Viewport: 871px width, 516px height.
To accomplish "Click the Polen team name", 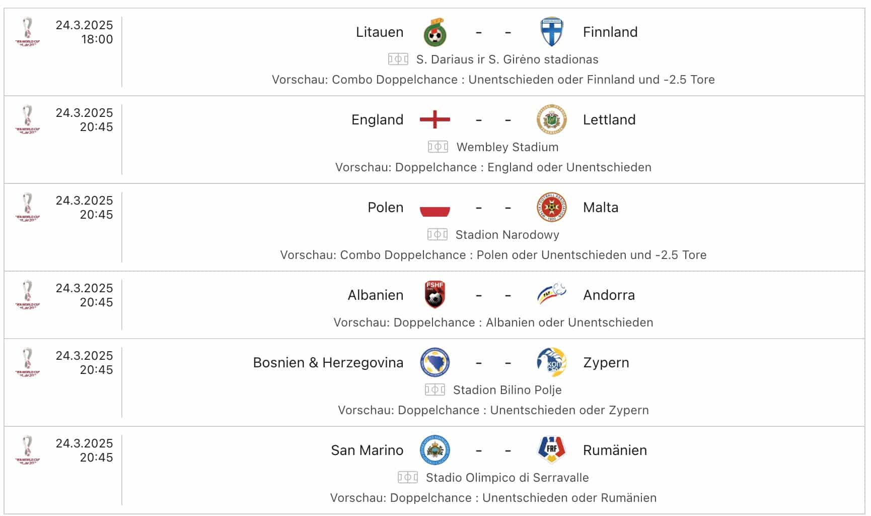I will pyautogui.click(x=385, y=207).
